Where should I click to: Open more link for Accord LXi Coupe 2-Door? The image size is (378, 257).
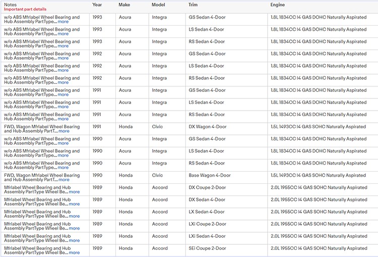[x=74, y=228]
